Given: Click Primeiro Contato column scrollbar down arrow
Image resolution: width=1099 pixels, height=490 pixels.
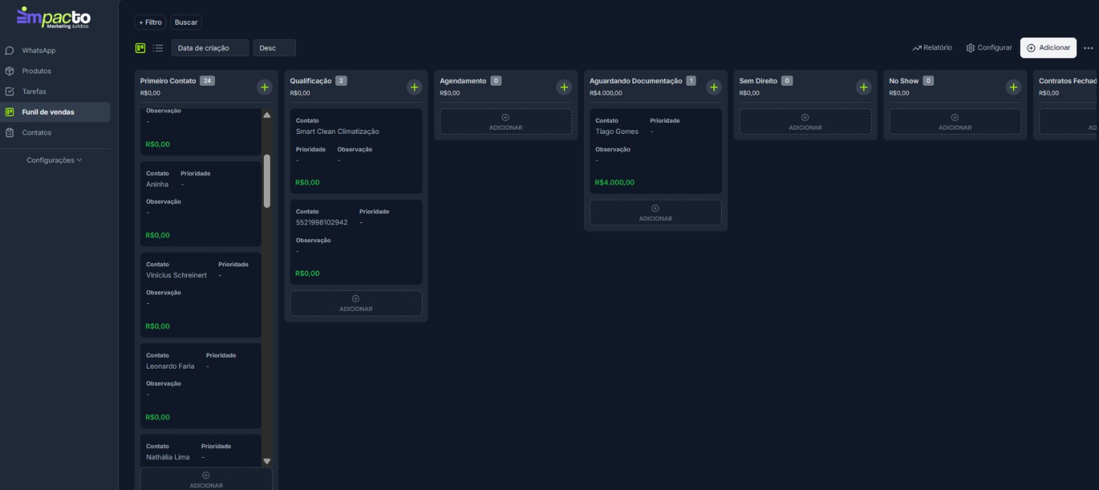Looking at the screenshot, I should [267, 461].
